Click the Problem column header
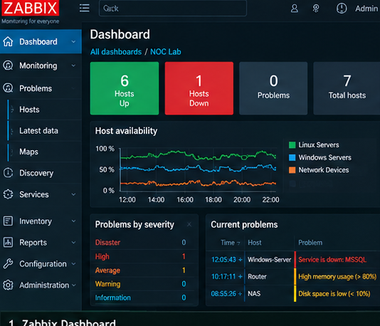 coord(310,243)
